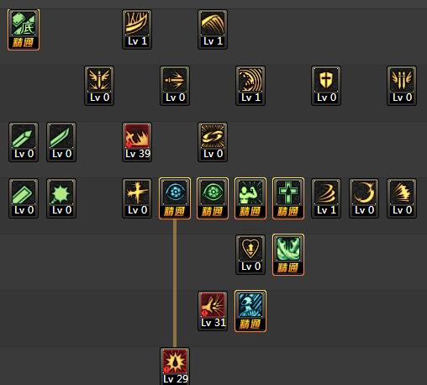Viewport: 427px width, 385px height.
Task: Select the green eye mastered skill
Action: click(213, 198)
